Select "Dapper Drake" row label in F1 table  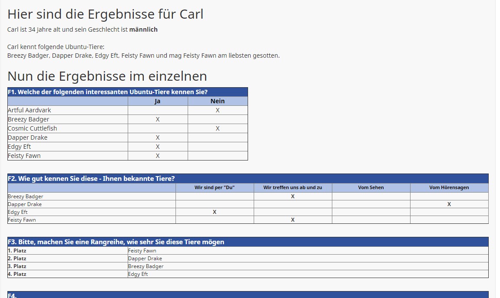[x=27, y=138]
